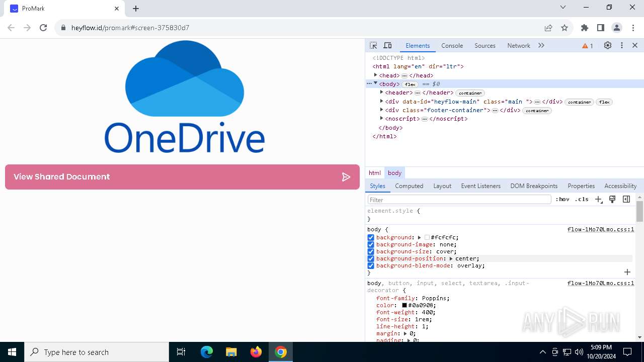Expand the noscript element node
This screenshot has height=362, width=644.
381,119
